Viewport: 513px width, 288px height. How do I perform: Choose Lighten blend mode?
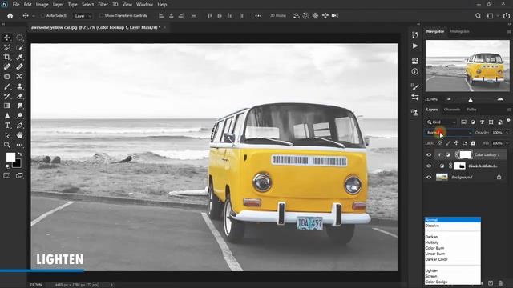(453, 270)
